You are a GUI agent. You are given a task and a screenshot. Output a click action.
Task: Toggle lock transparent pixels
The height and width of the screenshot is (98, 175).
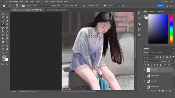148,65
